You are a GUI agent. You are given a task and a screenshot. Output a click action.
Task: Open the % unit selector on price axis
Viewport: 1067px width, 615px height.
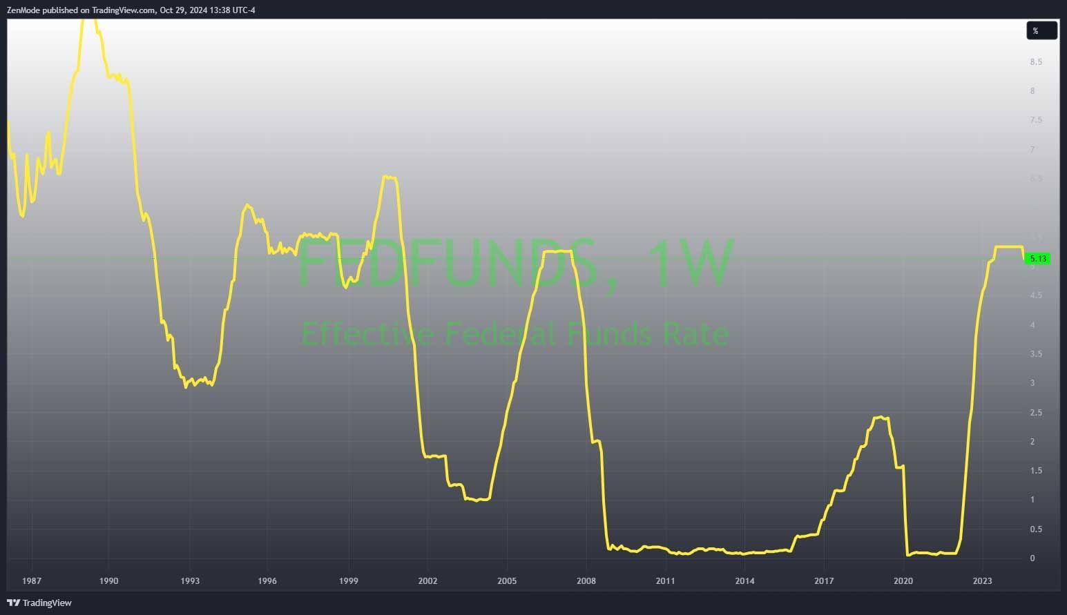click(1041, 30)
